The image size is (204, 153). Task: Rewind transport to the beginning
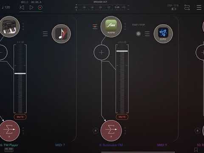click(x=22, y=7)
